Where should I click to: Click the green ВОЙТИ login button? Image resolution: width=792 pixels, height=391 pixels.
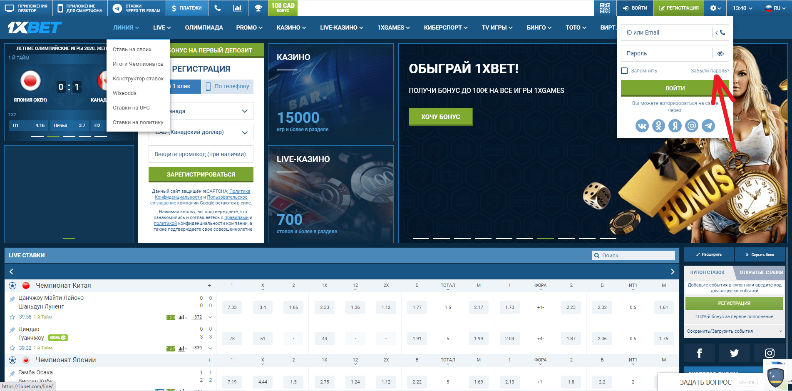click(x=675, y=88)
